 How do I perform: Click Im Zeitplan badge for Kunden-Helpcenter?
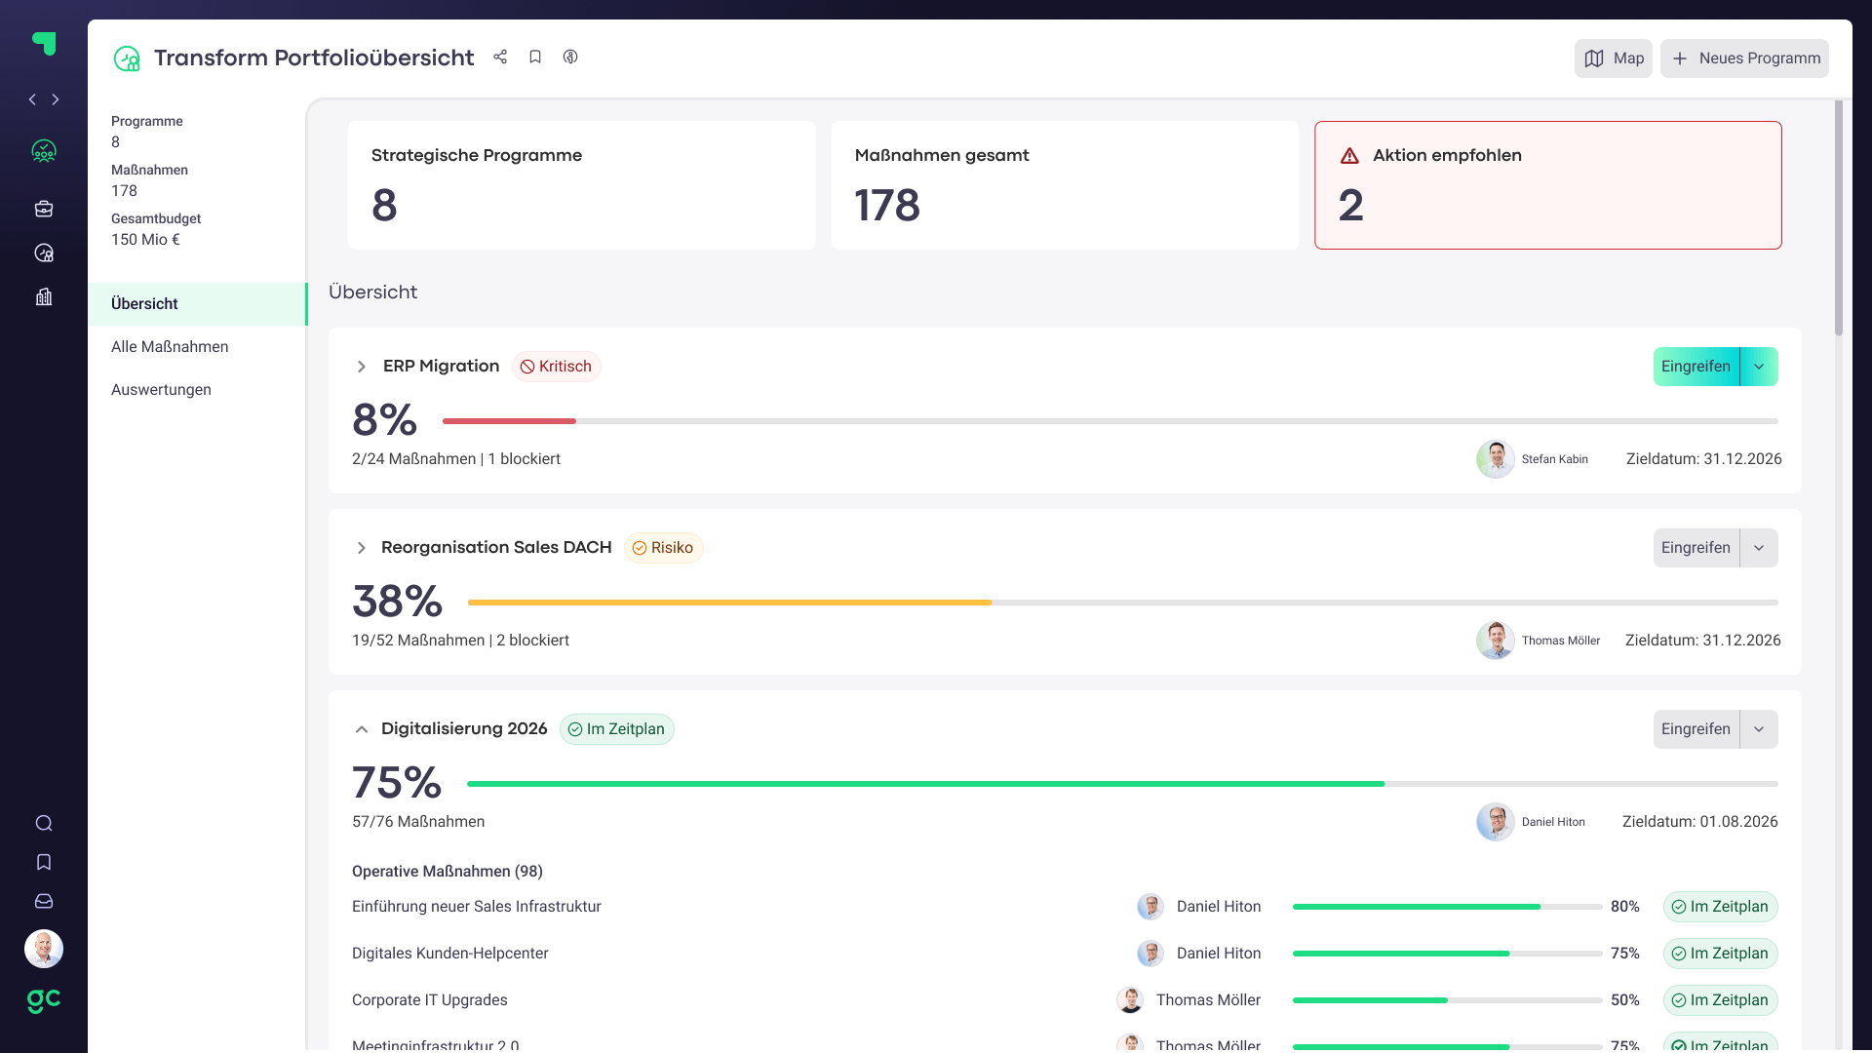1721,954
